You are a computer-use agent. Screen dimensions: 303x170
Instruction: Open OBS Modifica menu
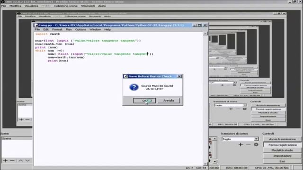click(x=16, y=6)
